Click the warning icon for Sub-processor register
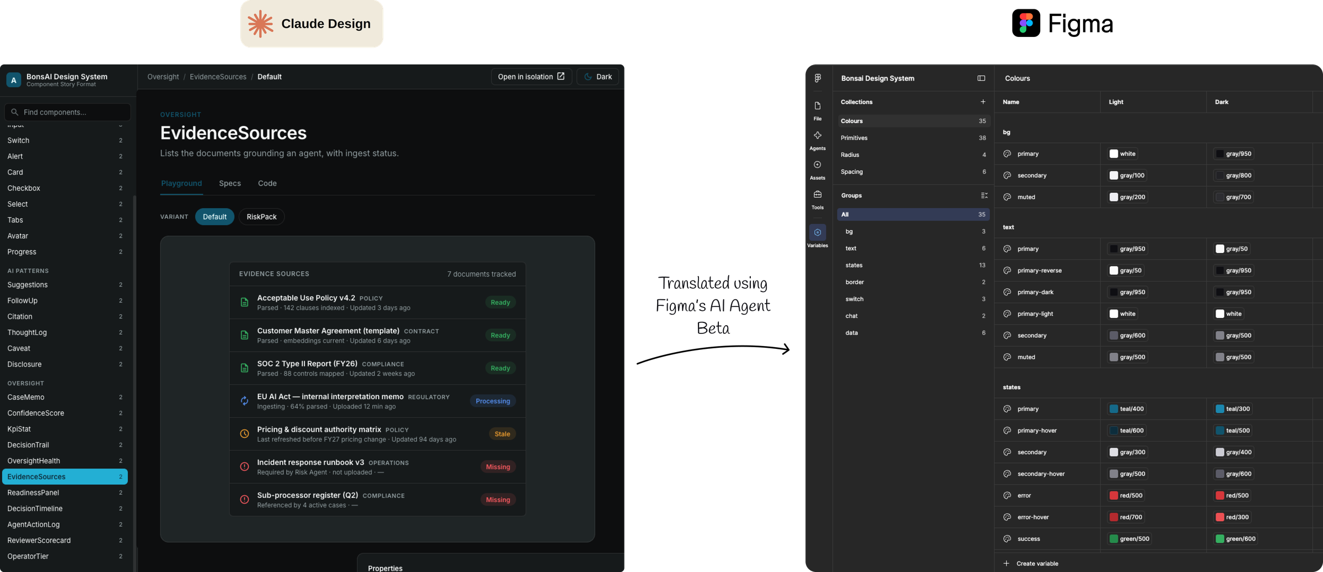1323x572 pixels. [244, 500]
